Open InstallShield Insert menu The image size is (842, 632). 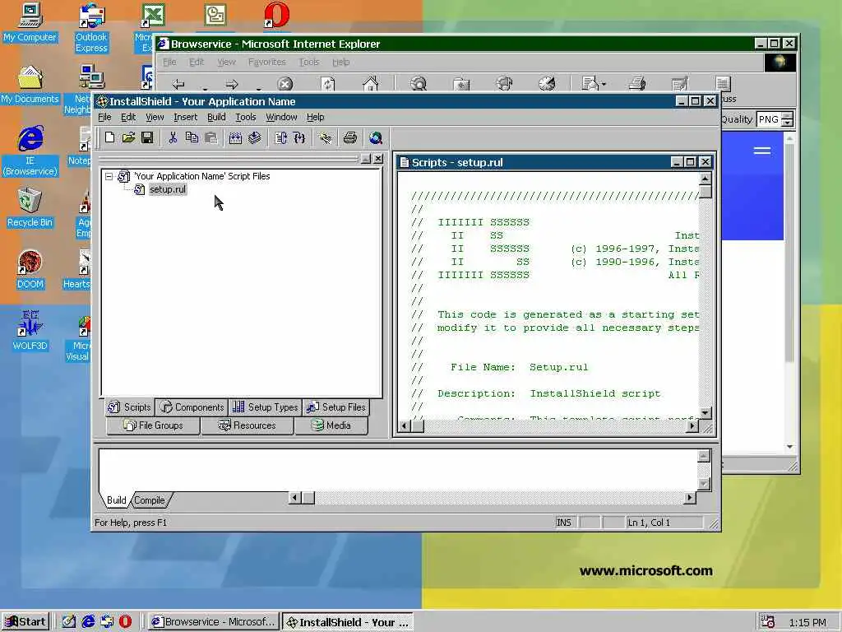point(185,117)
